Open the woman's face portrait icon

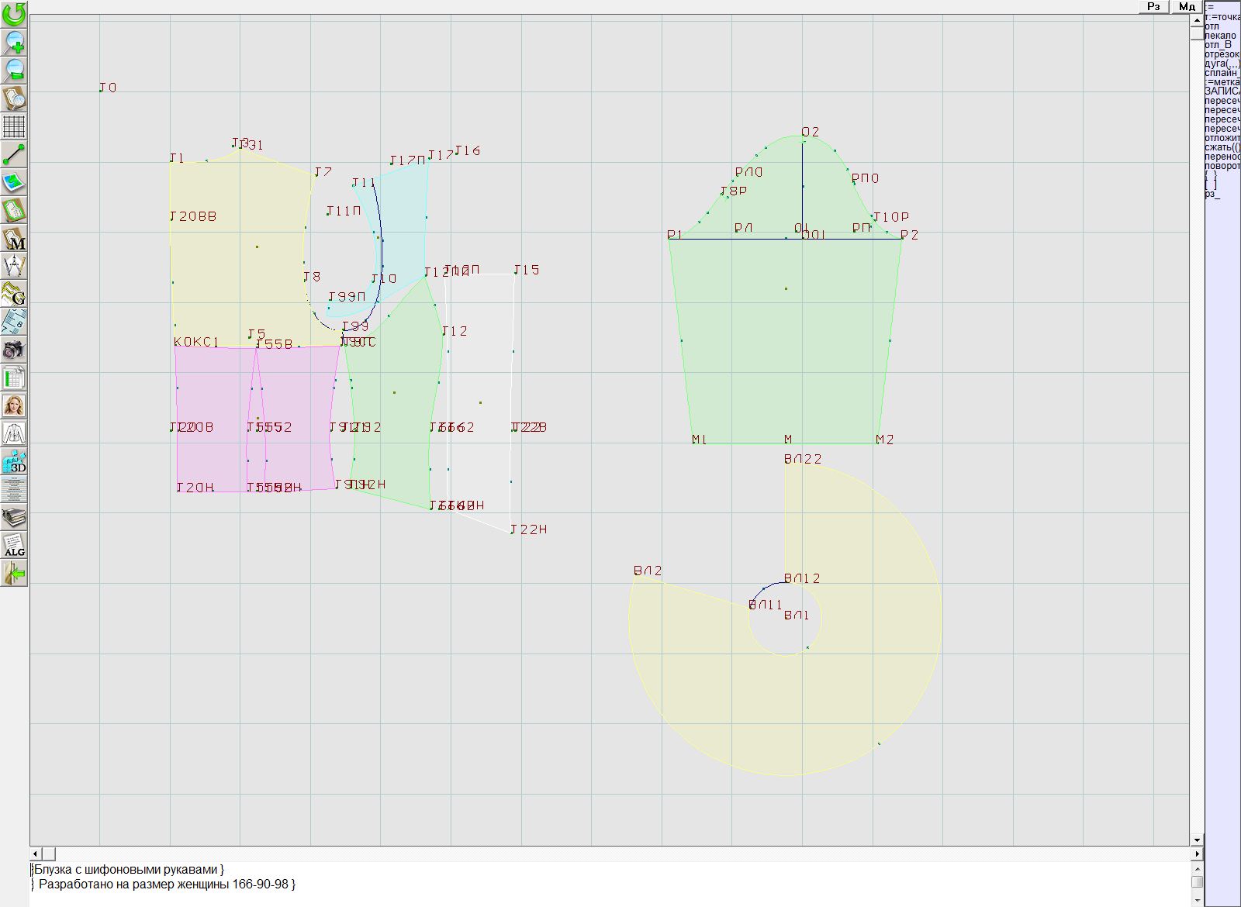pyautogui.click(x=14, y=405)
